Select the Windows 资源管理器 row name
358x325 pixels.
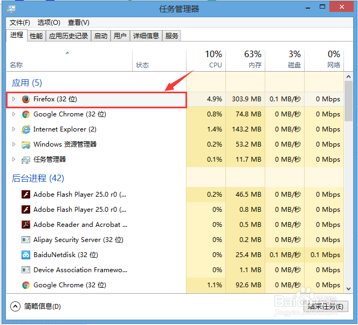coord(65,144)
